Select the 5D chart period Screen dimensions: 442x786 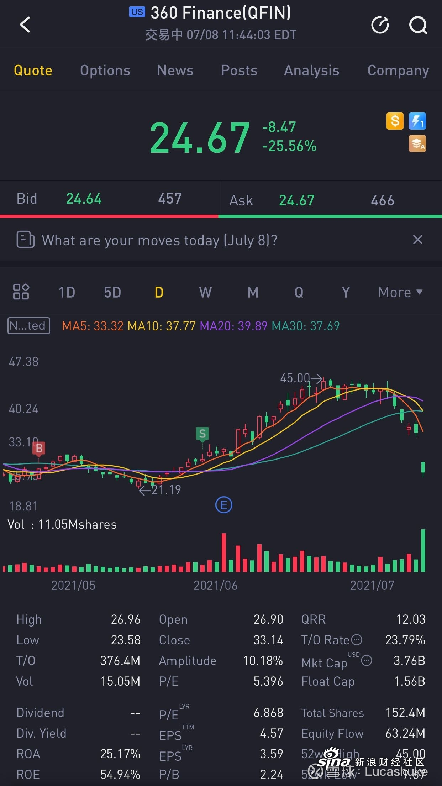click(x=112, y=292)
